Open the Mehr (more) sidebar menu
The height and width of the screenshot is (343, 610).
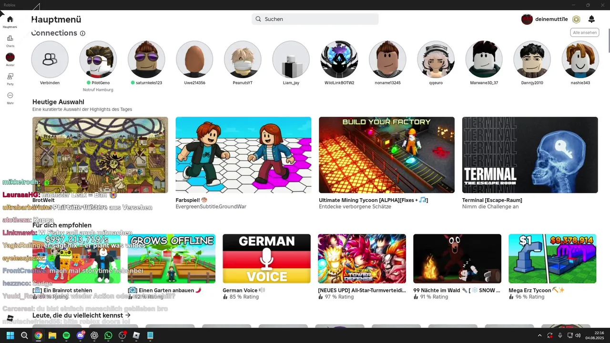coord(10,95)
